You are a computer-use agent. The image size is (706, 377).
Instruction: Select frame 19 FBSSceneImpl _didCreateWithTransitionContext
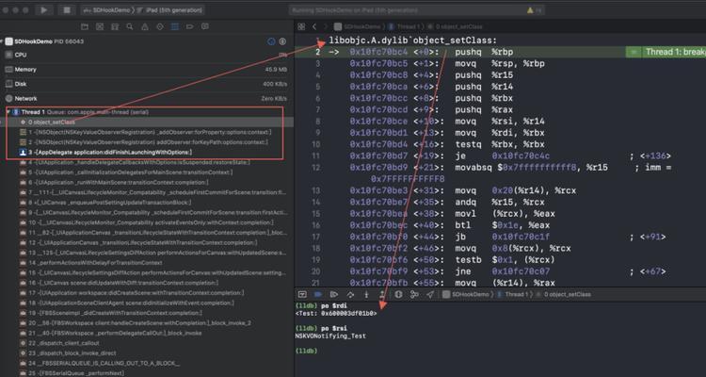click(x=147, y=313)
